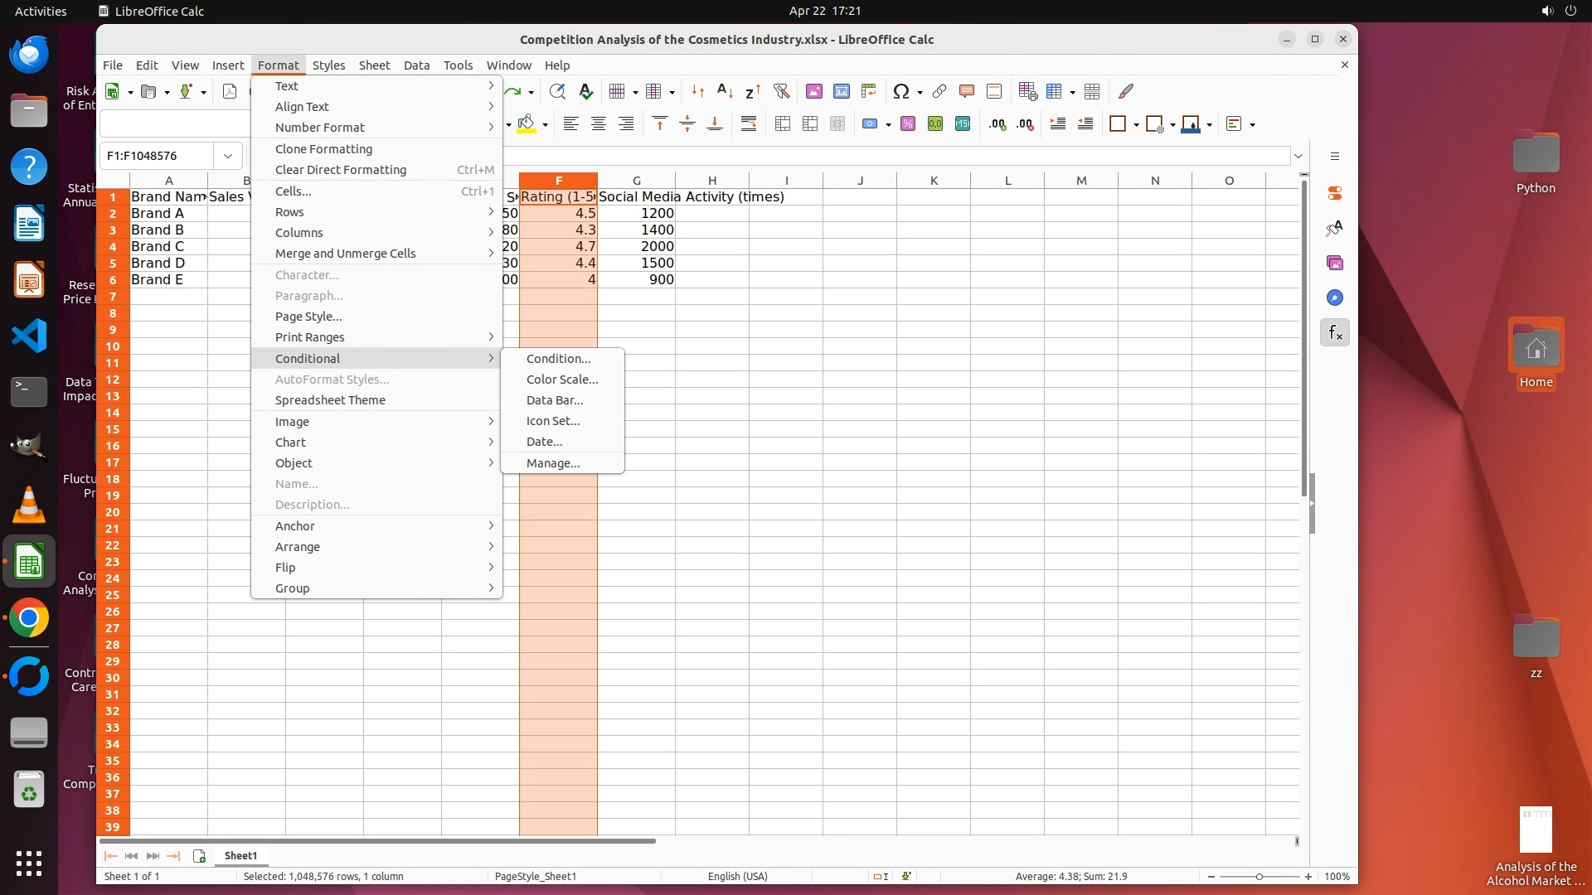Open the Name Box dropdown arrow
The image size is (1592, 895).
(227, 156)
